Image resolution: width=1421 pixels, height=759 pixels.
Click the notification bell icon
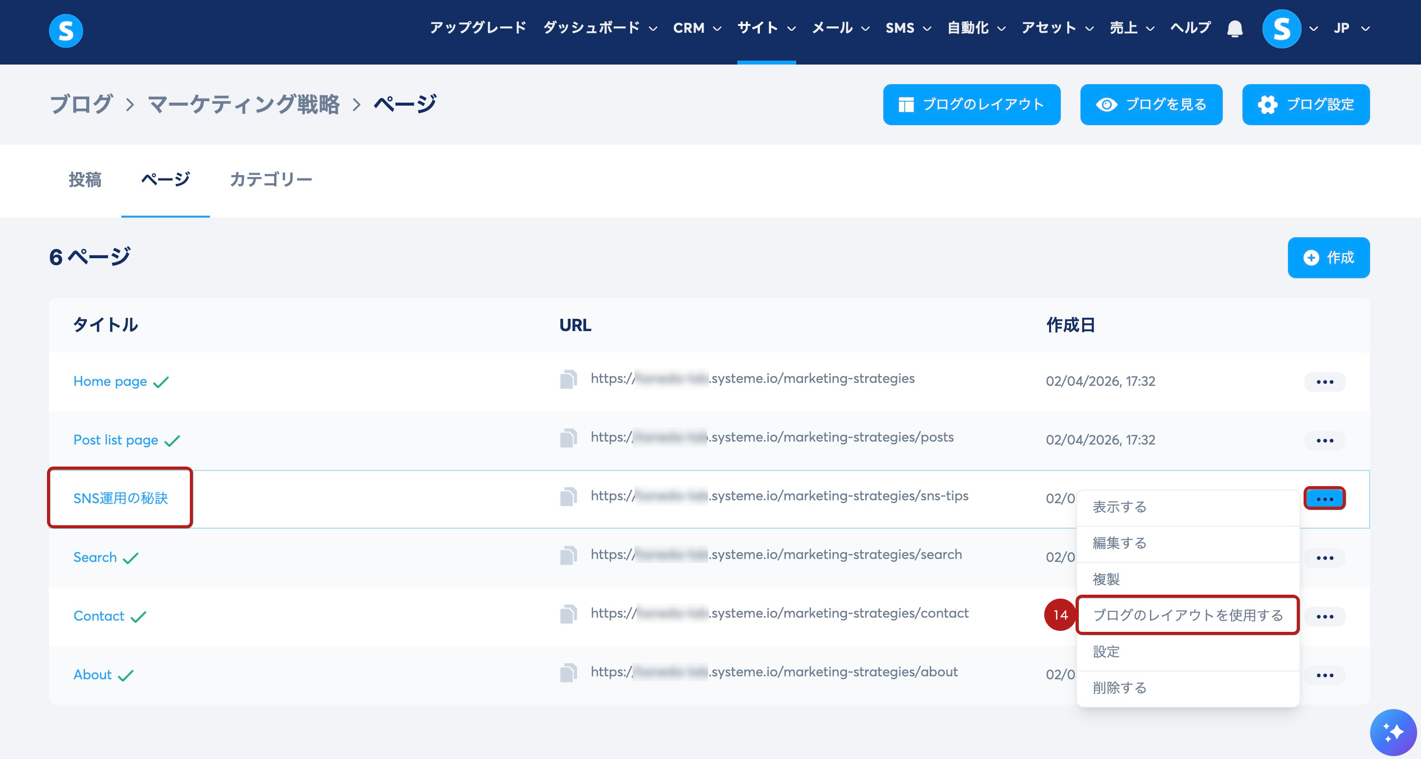point(1235,28)
